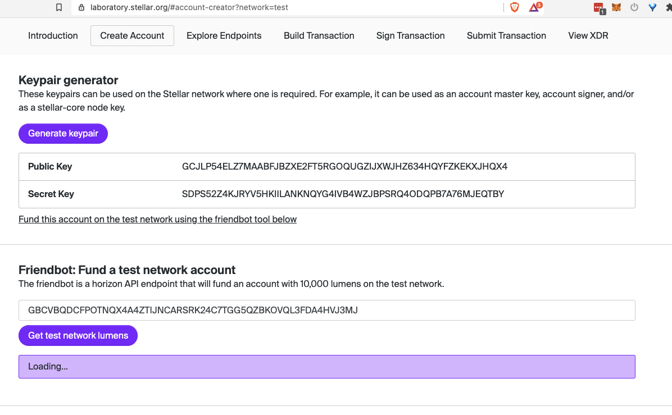This screenshot has height=415, width=672.
Task: Click the bookmark flag icon near address bar
Action: point(58,8)
